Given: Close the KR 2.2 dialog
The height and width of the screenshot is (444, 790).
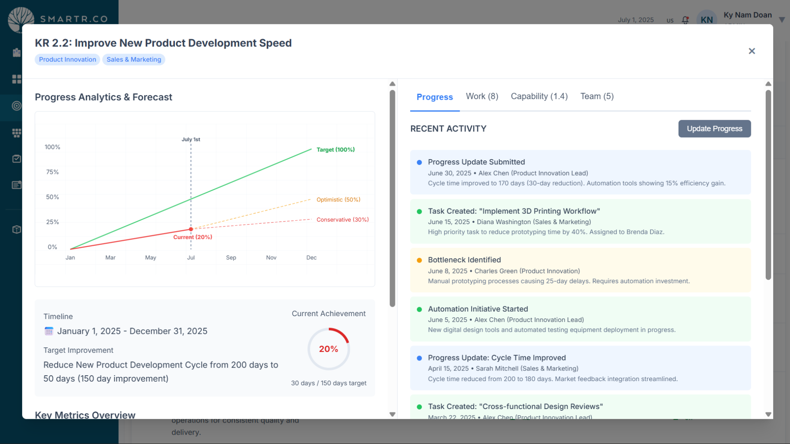Looking at the screenshot, I should pos(752,51).
